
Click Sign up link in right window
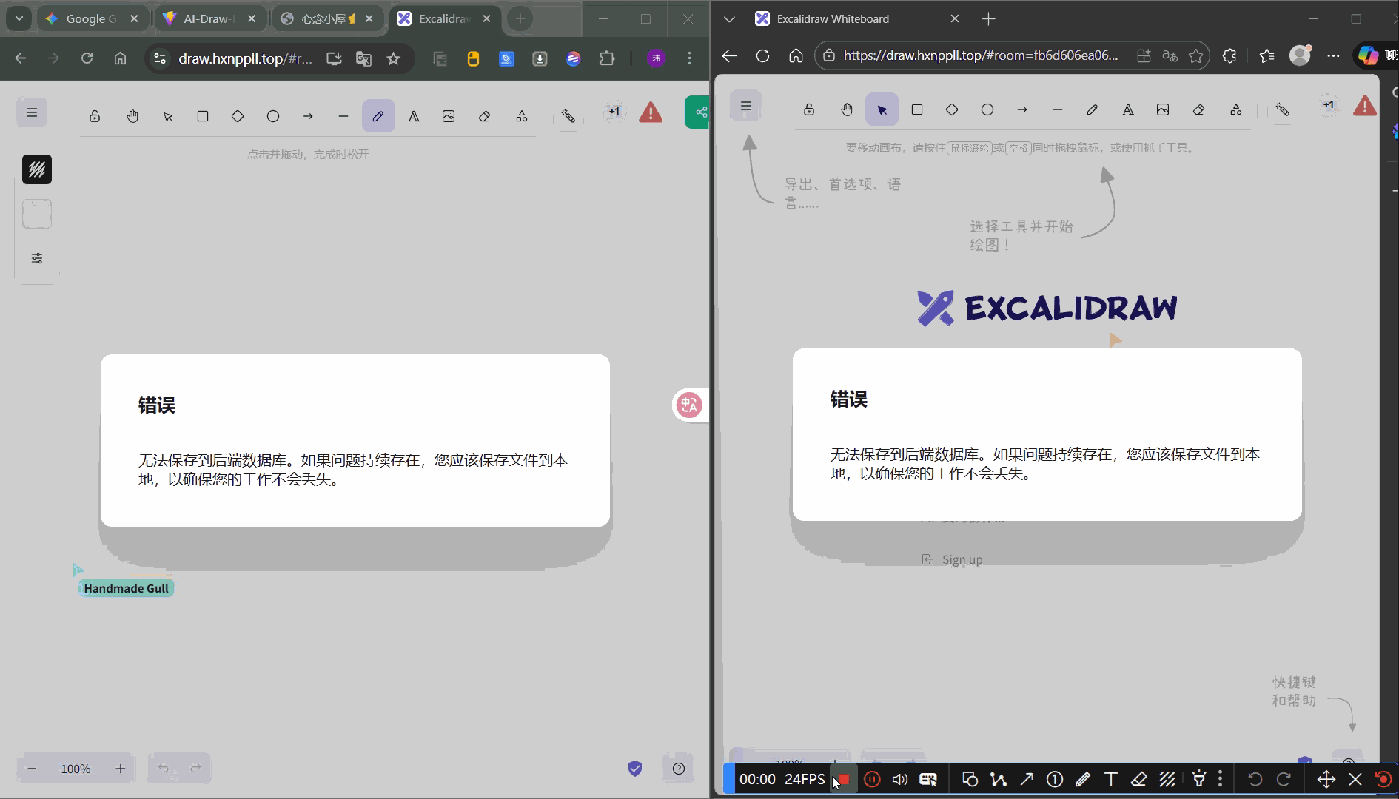952,559
